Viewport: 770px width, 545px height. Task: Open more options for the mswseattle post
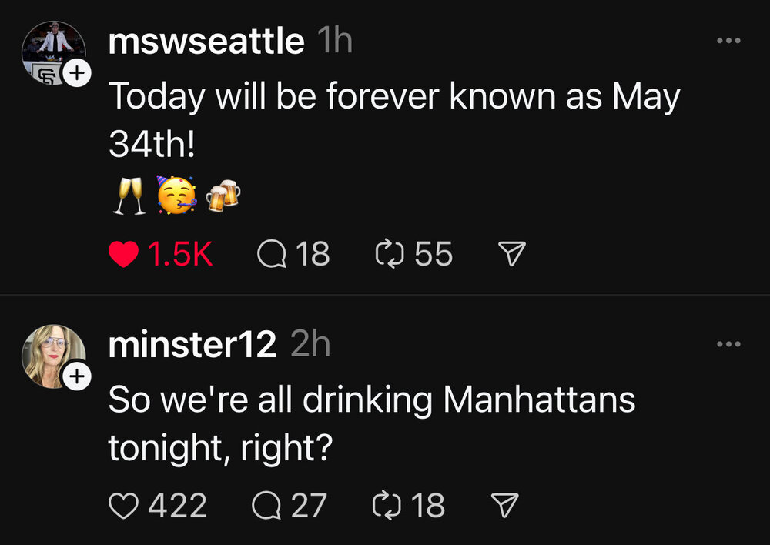pos(728,40)
